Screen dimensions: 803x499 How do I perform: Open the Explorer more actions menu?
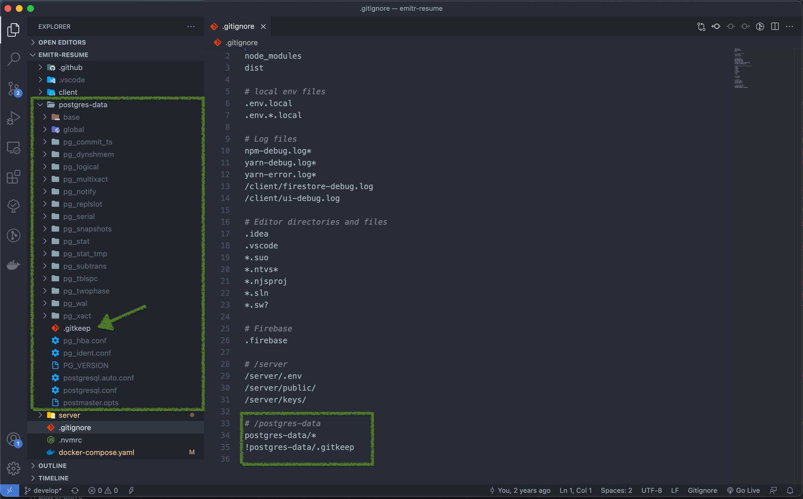tap(191, 27)
